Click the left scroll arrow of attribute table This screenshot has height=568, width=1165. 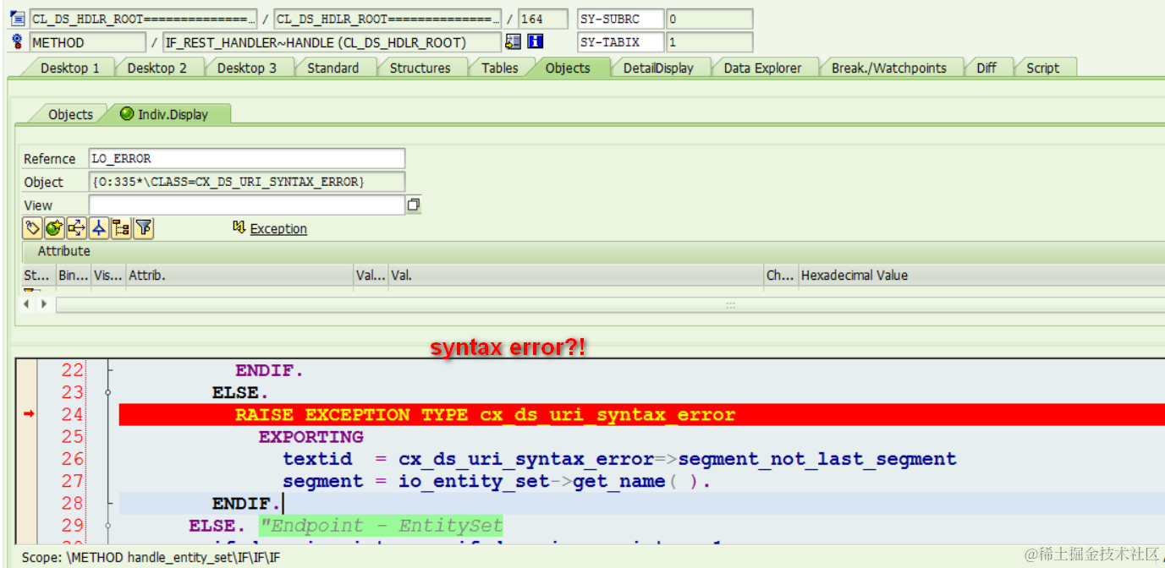coord(25,303)
